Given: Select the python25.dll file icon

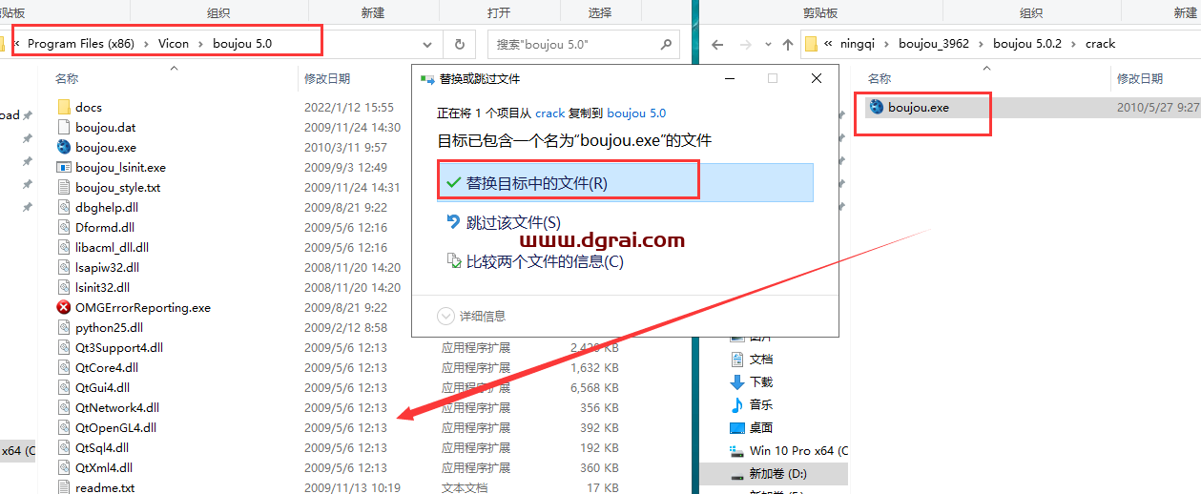Looking at the screenshot, I should click(64, 327).
